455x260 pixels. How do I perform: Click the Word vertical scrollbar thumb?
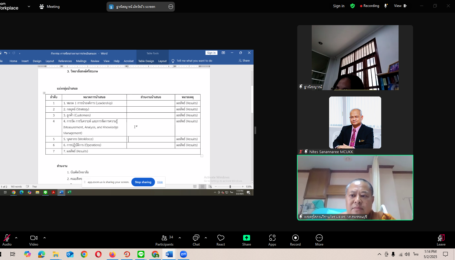(252, 99)
